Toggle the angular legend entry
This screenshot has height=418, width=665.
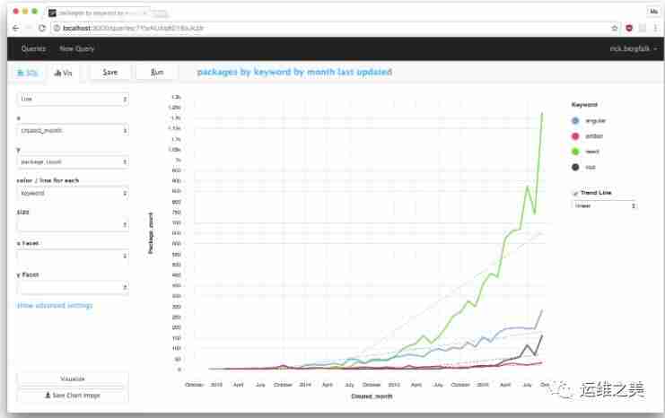coord(589,121)
